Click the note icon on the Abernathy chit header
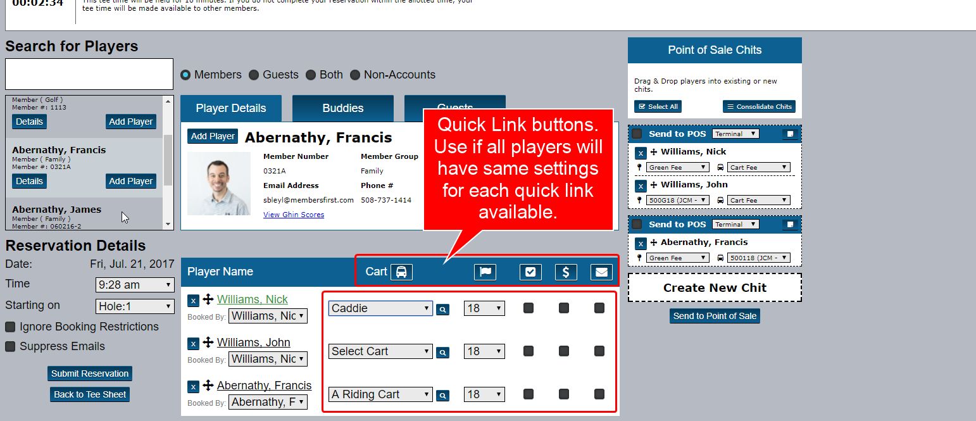Screen dimensions: 976x421 [789, 225]
